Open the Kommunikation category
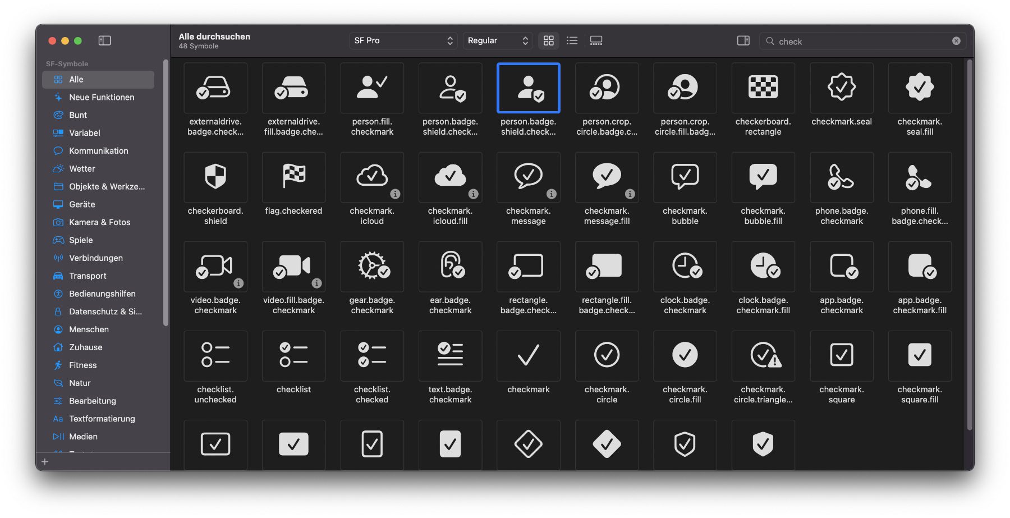The width and height of the screenshot is (1010, 518). pos(98,151)
